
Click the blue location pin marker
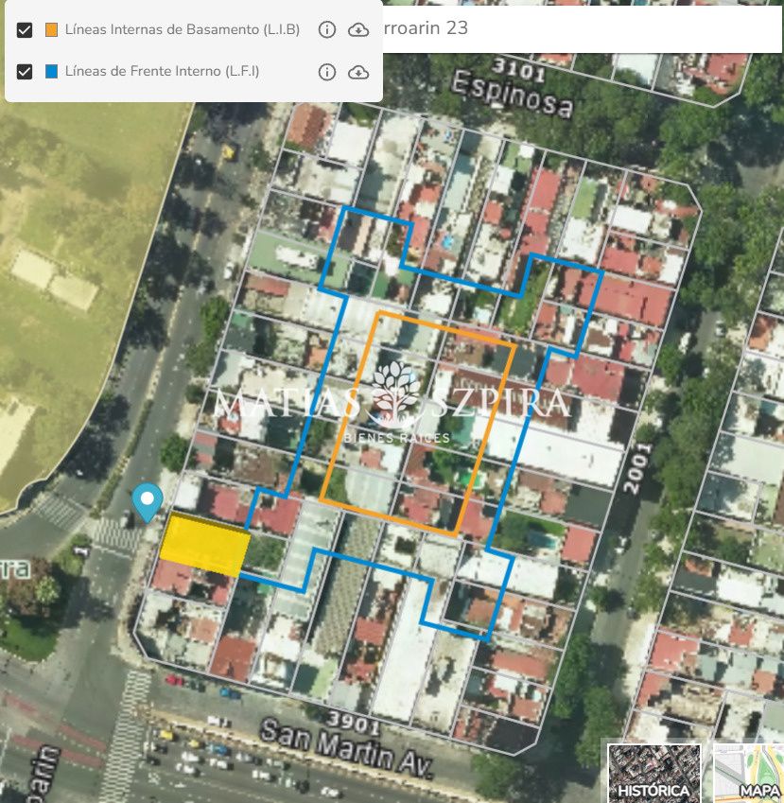(146, 500)
